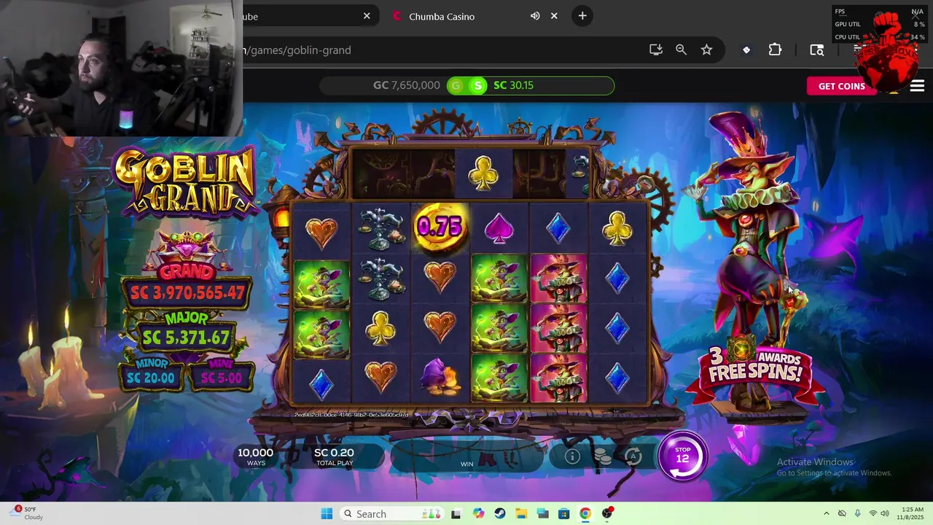This screenshot has height=525, width=933.
Task: Mute the Chumba Casino tab audio
Action: [x=535, y=16]
